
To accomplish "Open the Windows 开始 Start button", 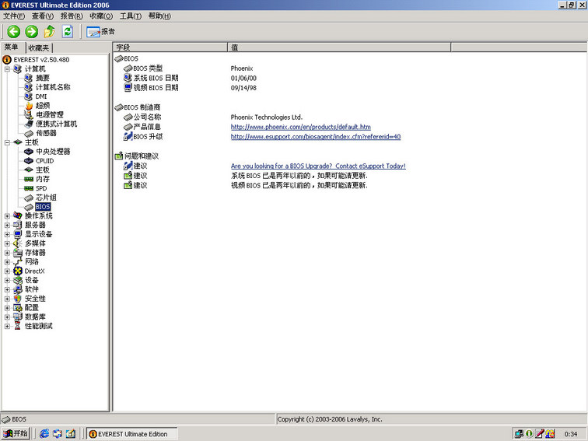I will click(x=16, y=433).
